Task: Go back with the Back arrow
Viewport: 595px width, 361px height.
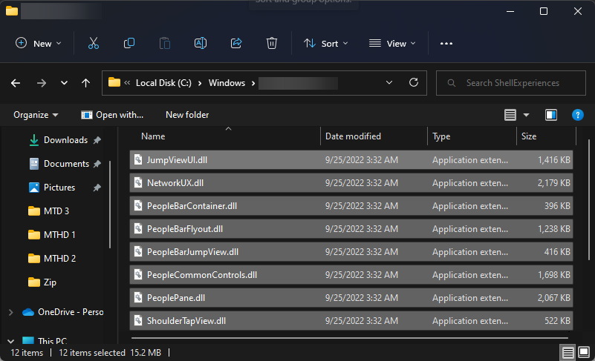Action: coord(16,83)
